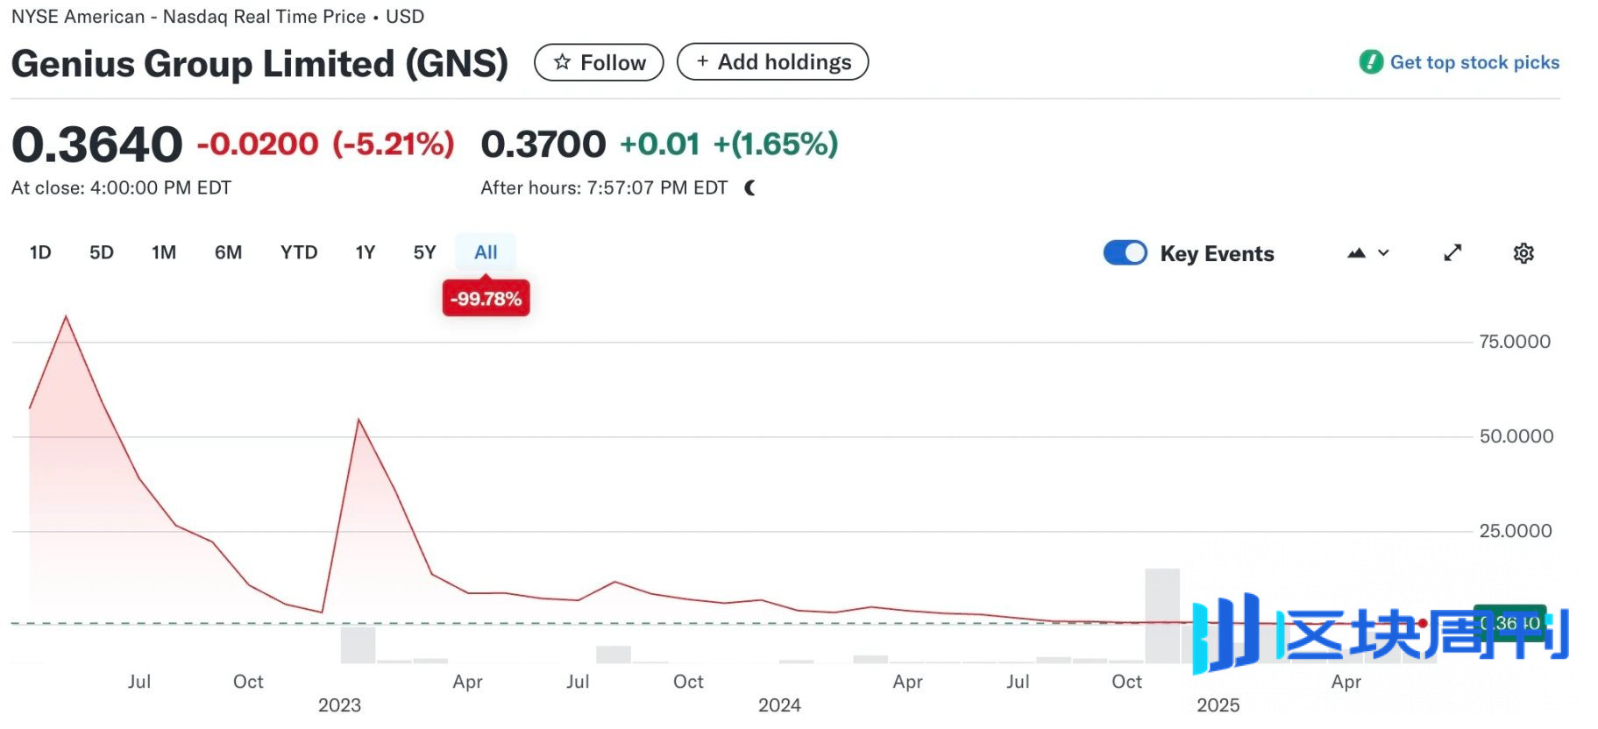This screenshot has height=729, width=1598.
Task: Click the NYSE American exchange info line
Action: tap(217, 17)
